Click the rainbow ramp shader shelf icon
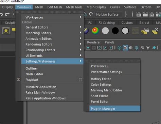 point(95,31)
